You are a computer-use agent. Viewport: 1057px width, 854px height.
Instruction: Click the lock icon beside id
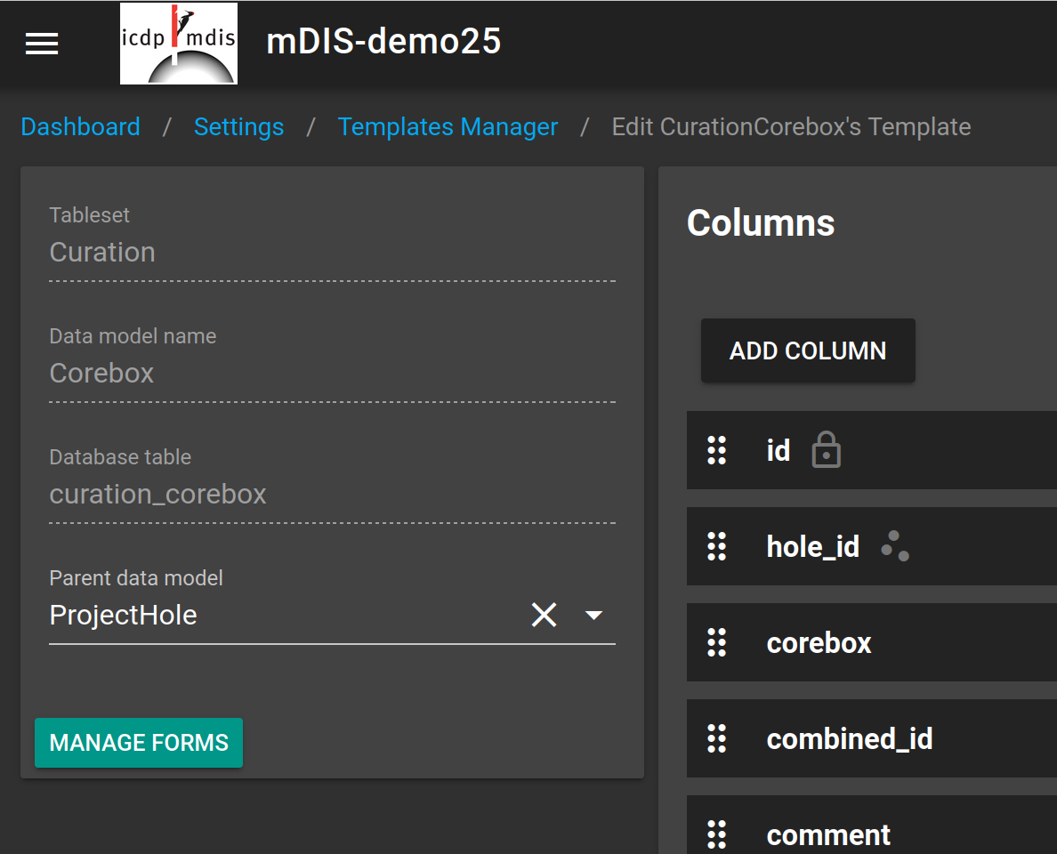(827, 450)
